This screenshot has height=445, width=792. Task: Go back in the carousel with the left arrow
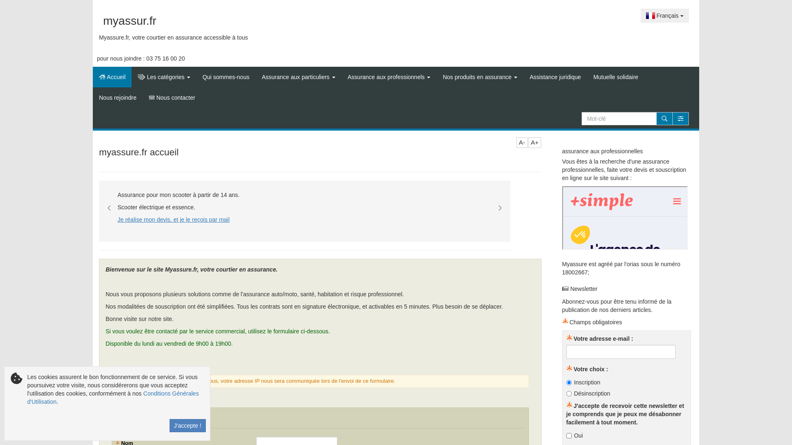(109, 208)
